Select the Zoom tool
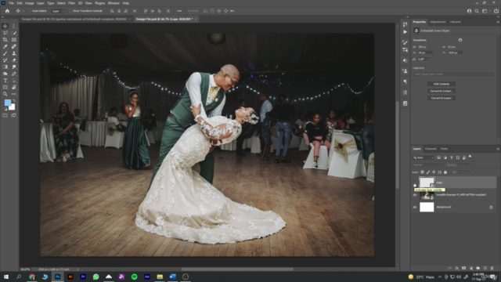 click(5, 94)
